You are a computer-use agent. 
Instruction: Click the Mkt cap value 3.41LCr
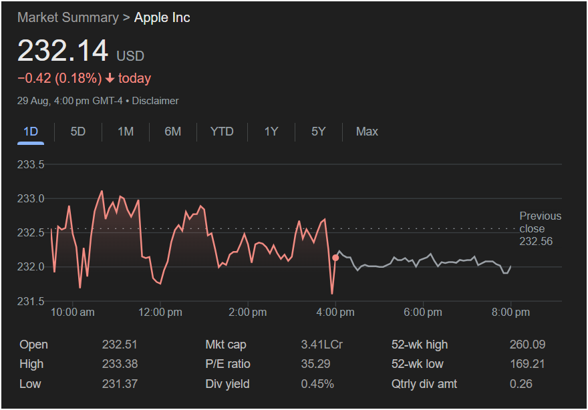[x=322, y=345]
